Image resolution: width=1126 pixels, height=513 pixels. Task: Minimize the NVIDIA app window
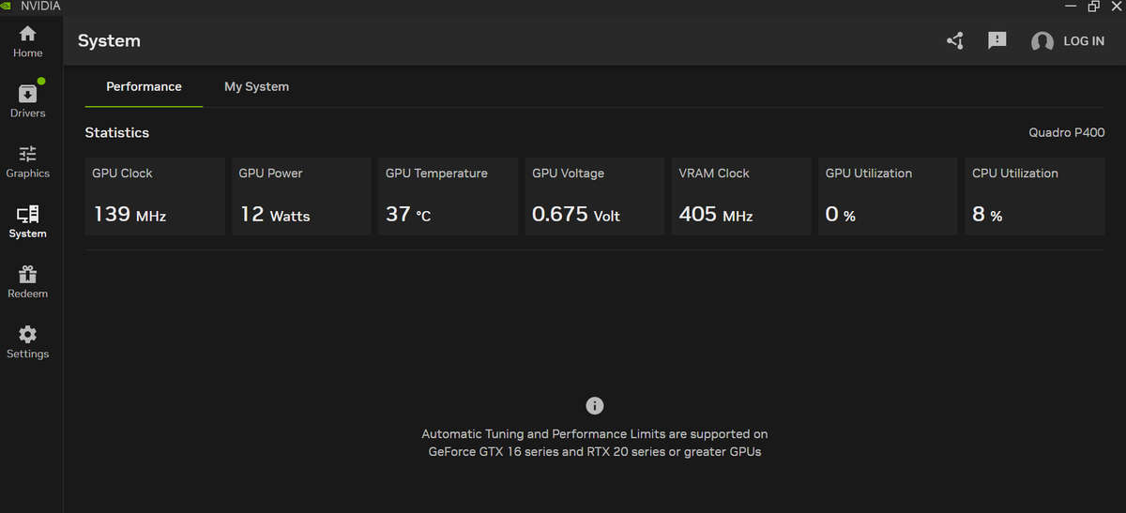point(1072,6)
